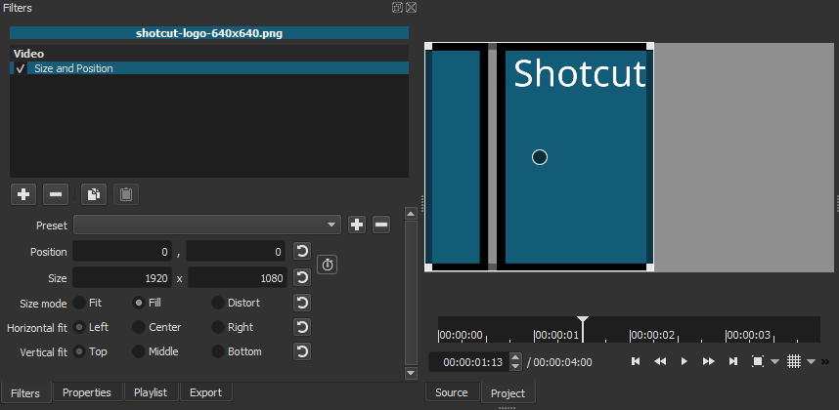This screenshot has height=410, width=839.
Task: Reset the Position values
Action: point(302,252)
